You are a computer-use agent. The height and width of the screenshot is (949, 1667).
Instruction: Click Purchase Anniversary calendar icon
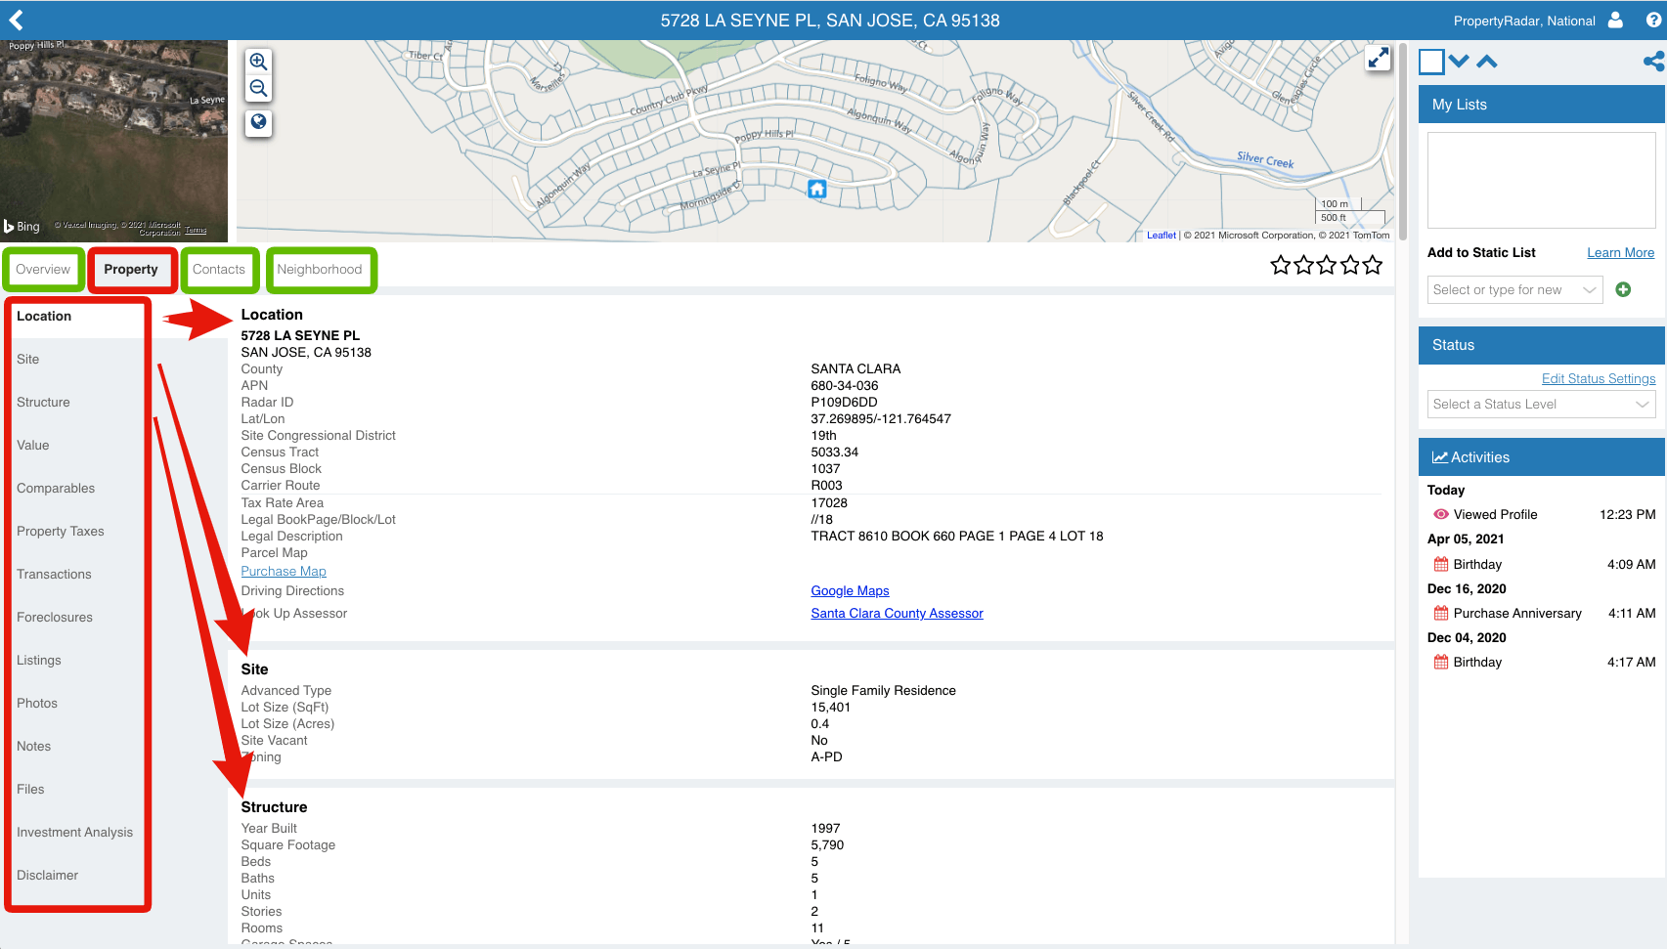tap(1441, 613)
